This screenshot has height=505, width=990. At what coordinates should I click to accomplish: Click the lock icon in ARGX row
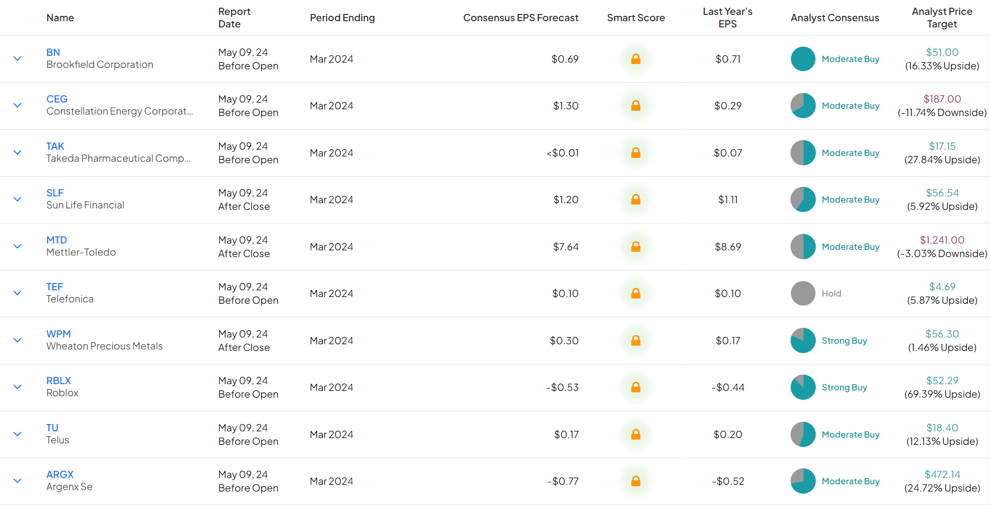[635, 481]
